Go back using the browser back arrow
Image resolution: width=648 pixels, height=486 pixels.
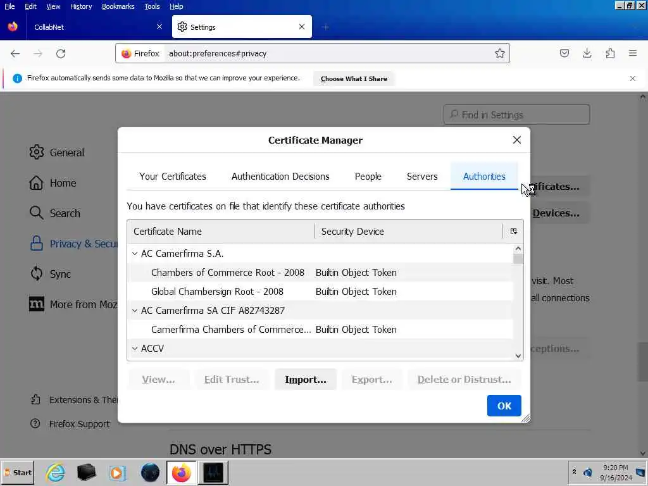15,53
